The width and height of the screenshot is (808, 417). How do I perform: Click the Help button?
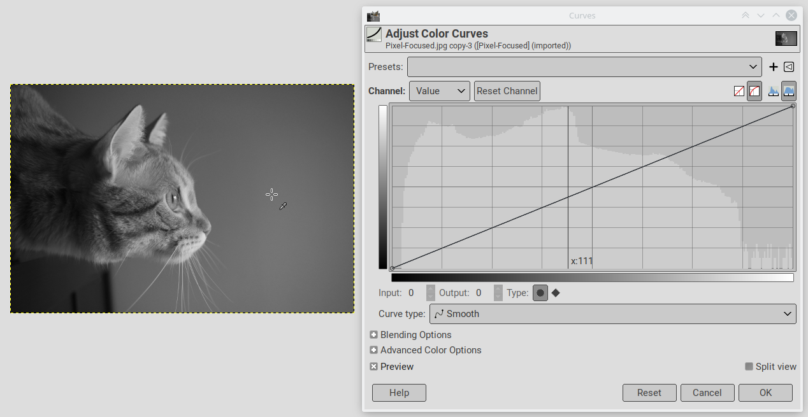click(x=399, y=393)
